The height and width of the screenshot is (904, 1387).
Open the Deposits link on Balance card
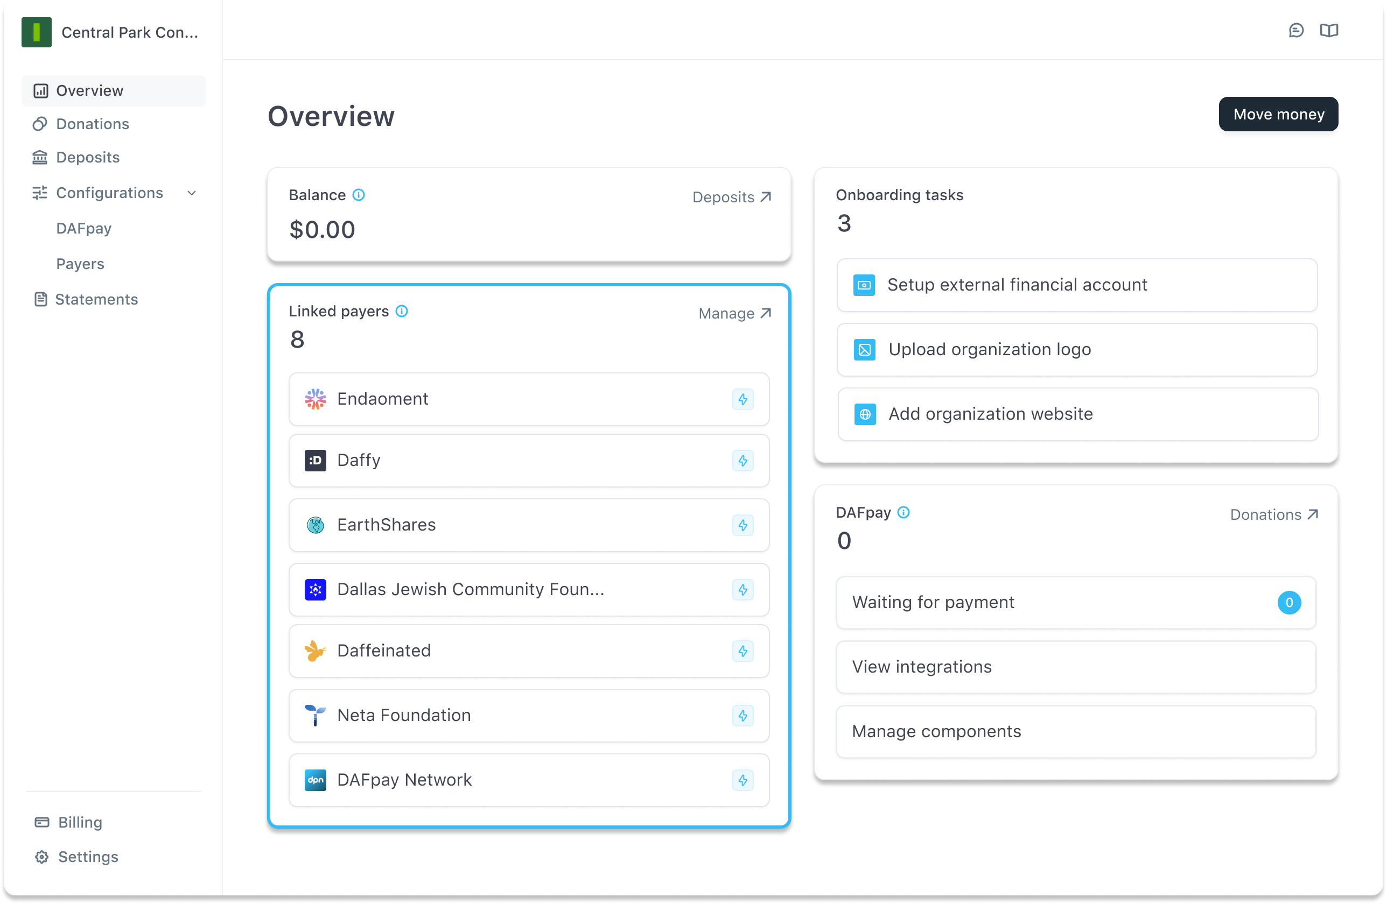click(731, 197)
